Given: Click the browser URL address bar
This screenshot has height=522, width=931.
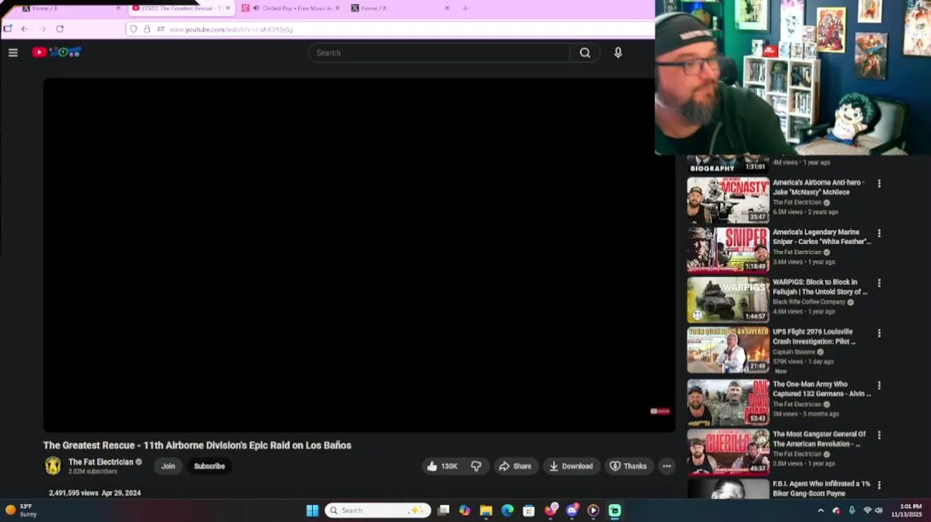Looking at the screenshot, I should coord(389,29).
